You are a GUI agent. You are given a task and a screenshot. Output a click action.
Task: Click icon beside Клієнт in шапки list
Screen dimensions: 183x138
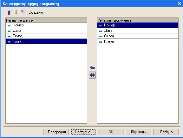point(9,42)
